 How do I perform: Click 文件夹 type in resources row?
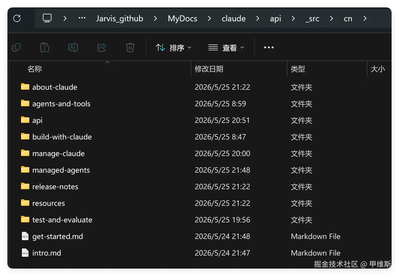[301, 203]
